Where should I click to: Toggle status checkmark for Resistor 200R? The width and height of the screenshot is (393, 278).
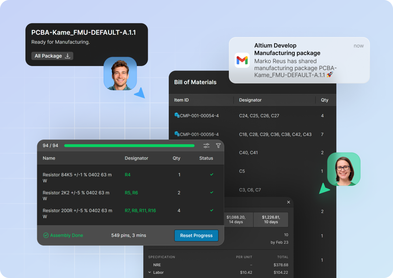[x=212, y=210]
